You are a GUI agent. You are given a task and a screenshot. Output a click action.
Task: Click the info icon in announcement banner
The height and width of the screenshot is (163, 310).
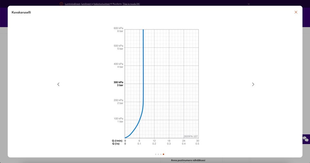point(61,4)
